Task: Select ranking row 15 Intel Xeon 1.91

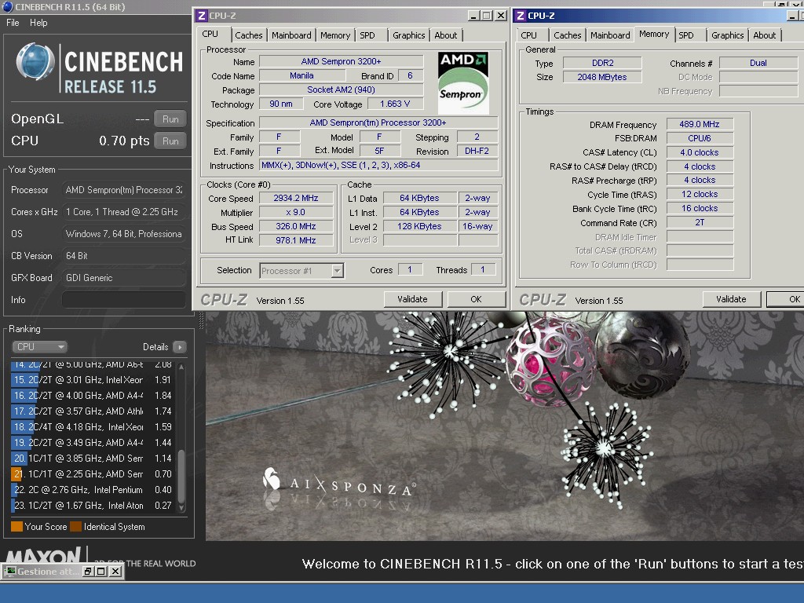Action: click(x=93, y=380)
